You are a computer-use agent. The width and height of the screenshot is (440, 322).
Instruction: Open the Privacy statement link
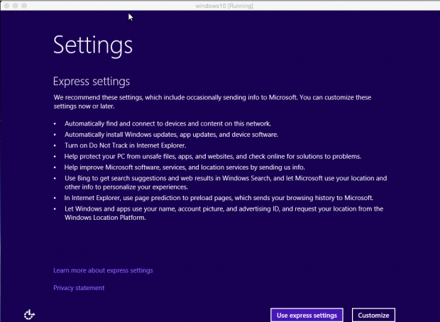[x=79, y=288]
